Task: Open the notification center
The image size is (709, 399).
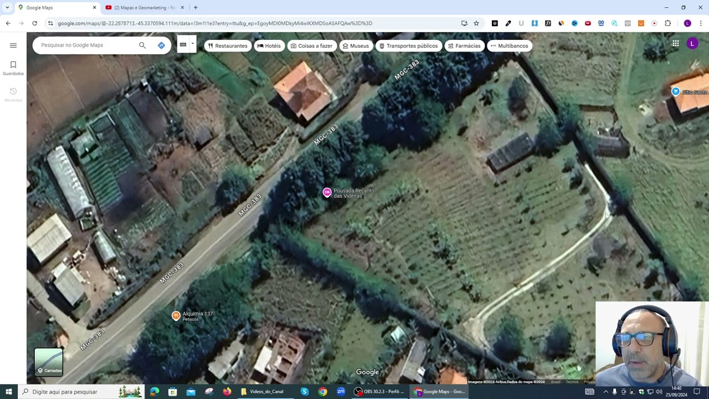Action: (x=697, y=392)
